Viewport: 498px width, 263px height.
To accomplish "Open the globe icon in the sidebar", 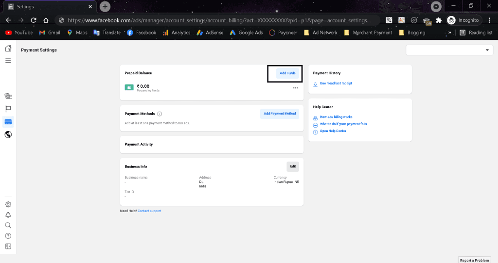I will point(8,135).
